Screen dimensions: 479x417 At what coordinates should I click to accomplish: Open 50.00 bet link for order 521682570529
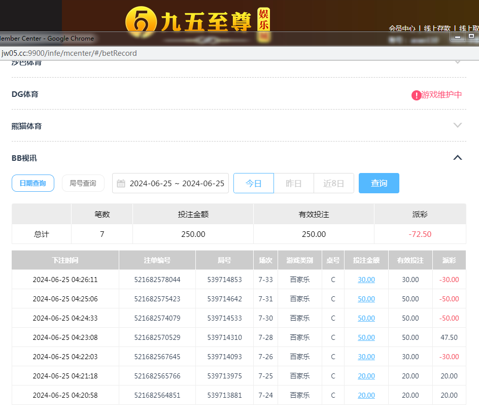point(366,337)
